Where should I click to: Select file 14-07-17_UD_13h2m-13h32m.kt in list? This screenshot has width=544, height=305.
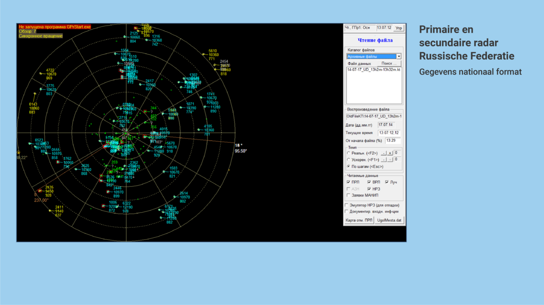pyautogui.click(x=373, y=70)
